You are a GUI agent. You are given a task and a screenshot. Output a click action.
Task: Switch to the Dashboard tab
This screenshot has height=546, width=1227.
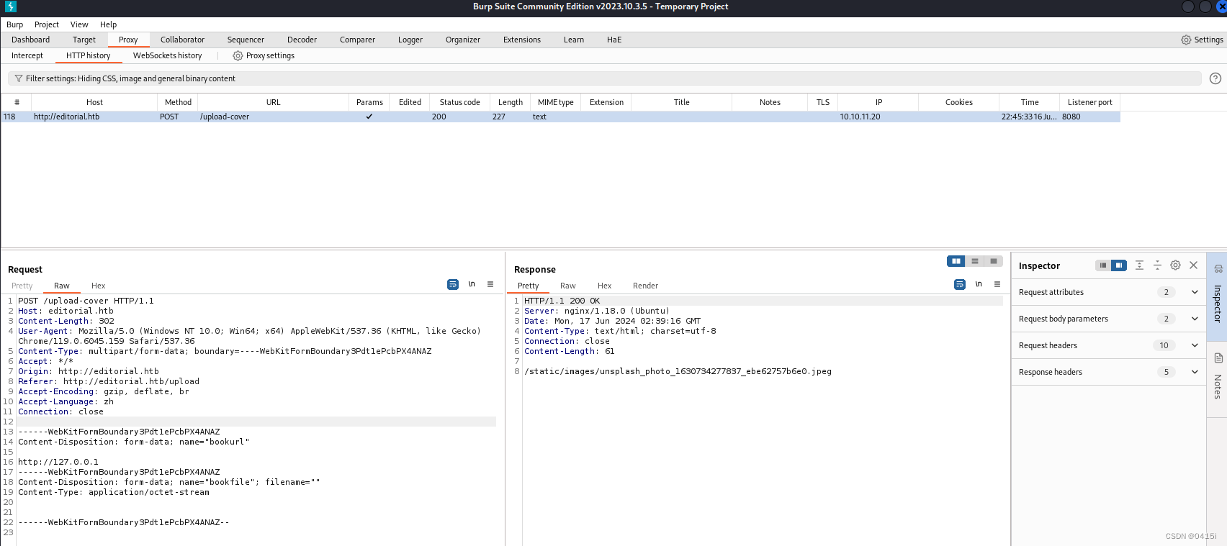coord(31,40)
